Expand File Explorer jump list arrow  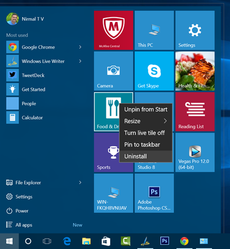click(80, 183)
